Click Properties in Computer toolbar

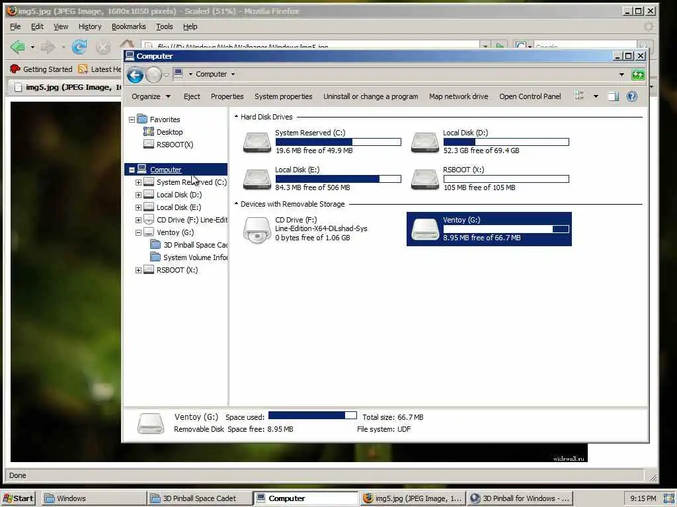(227, 96)
